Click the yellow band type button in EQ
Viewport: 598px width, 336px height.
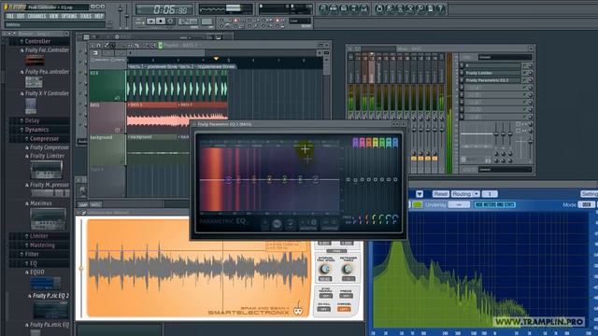coord(376,143)
